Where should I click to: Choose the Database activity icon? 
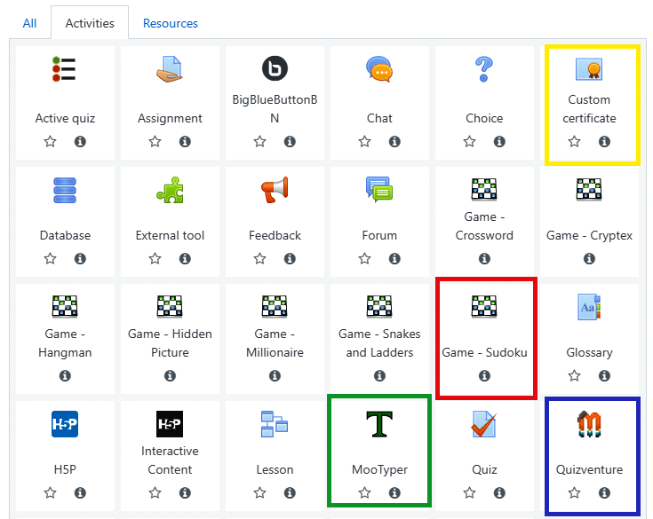tap(65, 190)
